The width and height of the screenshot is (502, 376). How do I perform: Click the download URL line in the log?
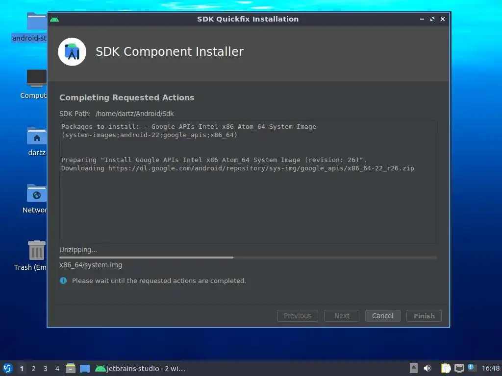click(x=238, y=168)
